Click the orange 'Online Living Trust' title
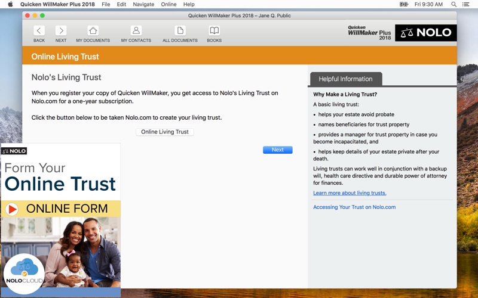The height and width of the screenshot is (298, 478). 65,57
